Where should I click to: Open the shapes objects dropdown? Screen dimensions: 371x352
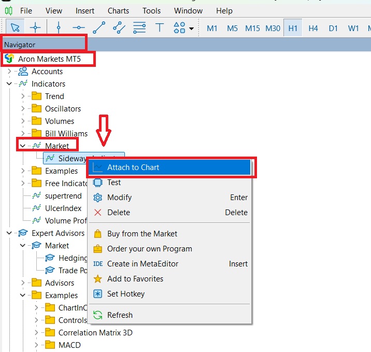tap(184, 28)
